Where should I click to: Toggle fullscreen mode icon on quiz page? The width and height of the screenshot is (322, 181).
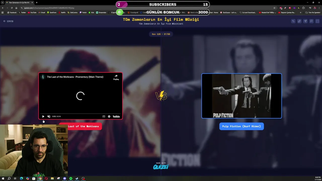(317, 21)
